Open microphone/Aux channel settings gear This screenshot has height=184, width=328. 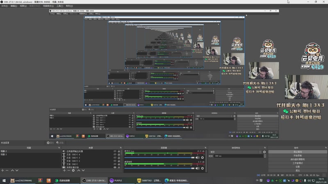[202, 157]
